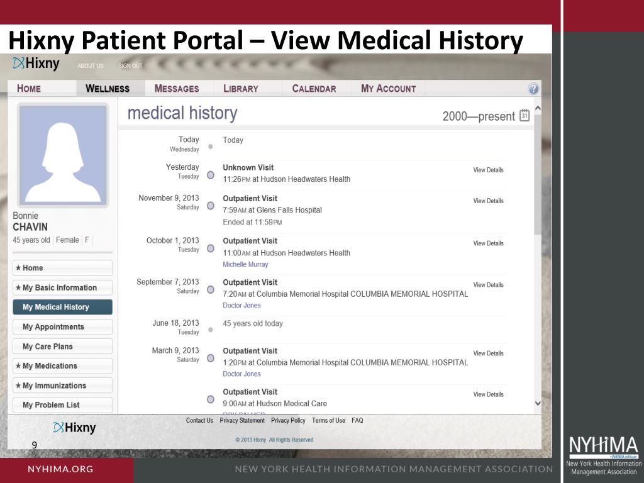Select timeline marker for Hudson Medical Care visit
644x483 pixels.
coord(210,399)
